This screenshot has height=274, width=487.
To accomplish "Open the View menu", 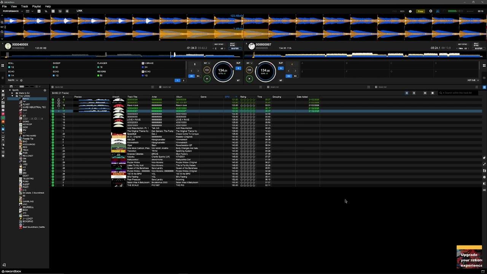I will click(x=14, y=6).
